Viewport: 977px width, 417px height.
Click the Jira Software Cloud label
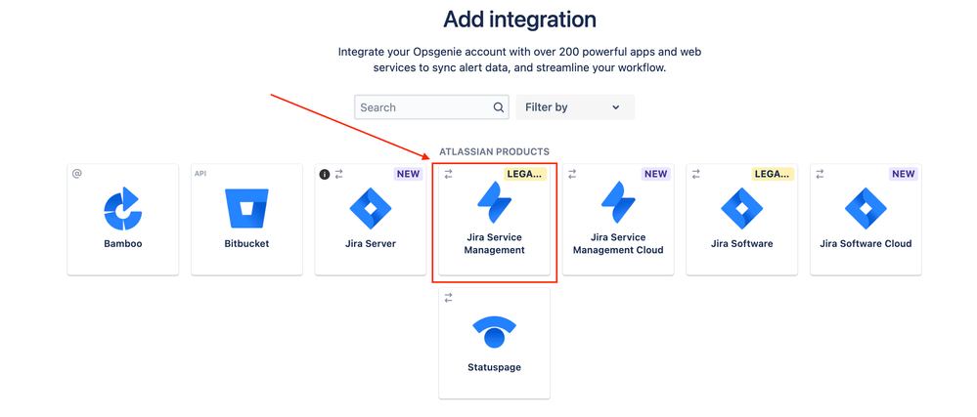866,244
